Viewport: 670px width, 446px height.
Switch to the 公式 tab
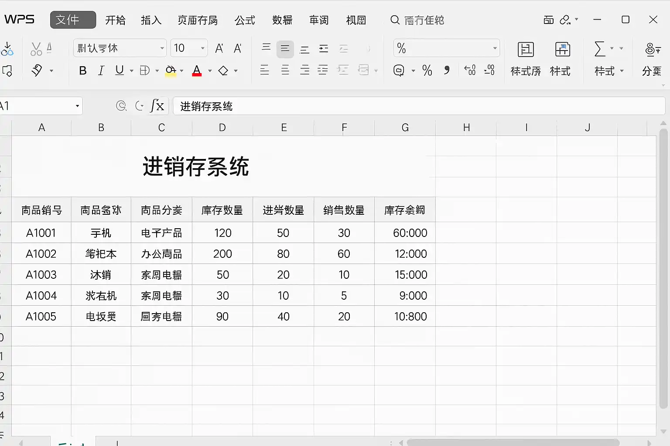245,20
